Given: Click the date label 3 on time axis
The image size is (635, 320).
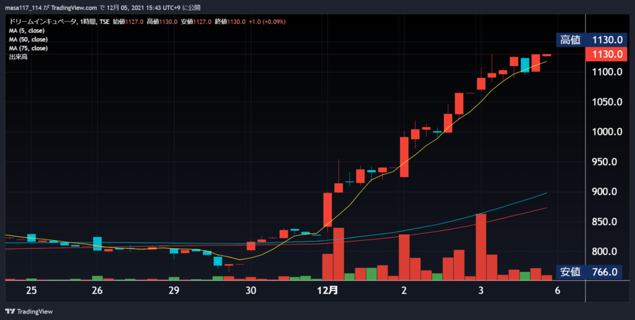Looking at the screenshot, I should (x=481, y=290).
